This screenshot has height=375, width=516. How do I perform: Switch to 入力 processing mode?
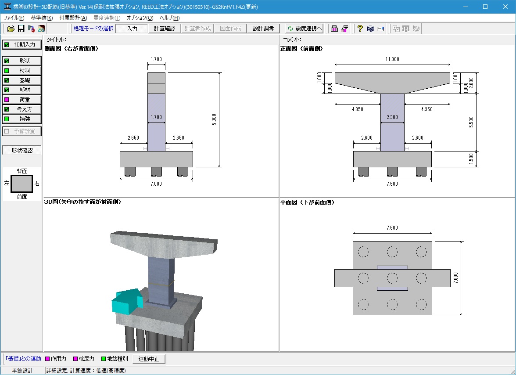(132, 29)
